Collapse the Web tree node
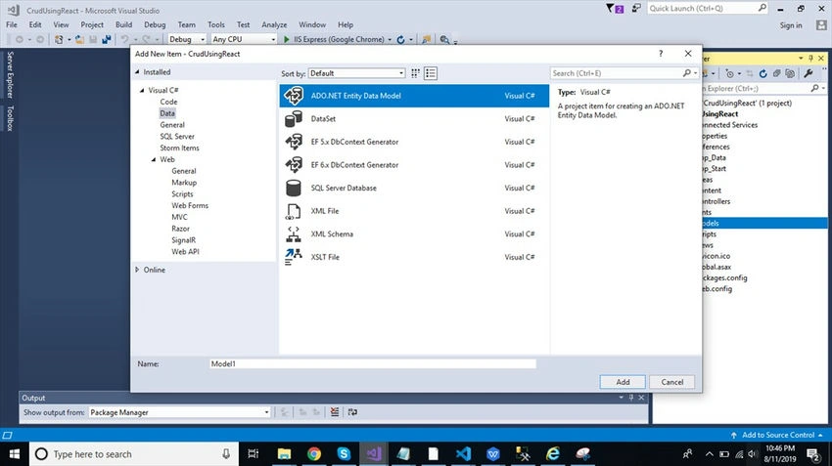This screenshot has height=466, width=832. tap(154, 159)
